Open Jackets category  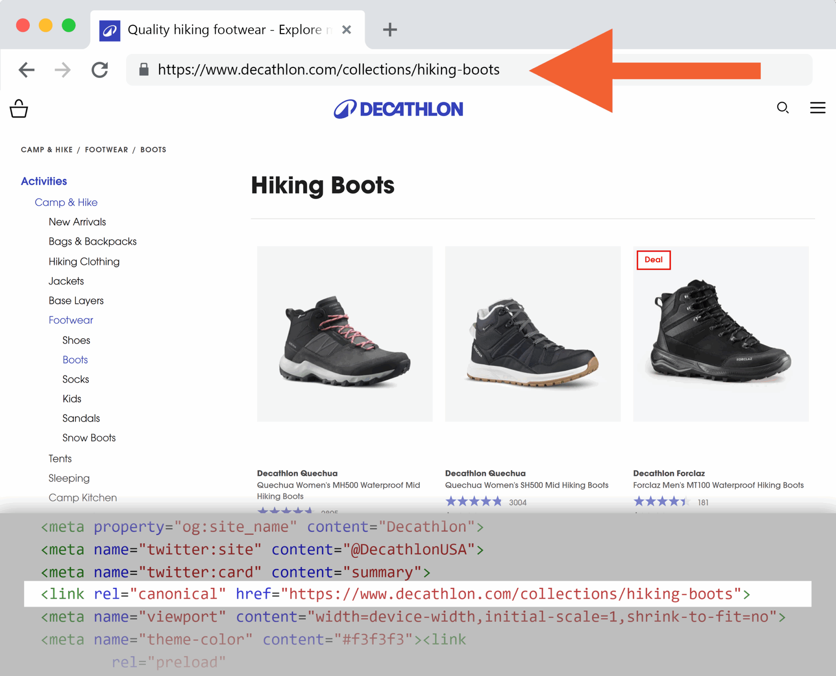point(66,281)
